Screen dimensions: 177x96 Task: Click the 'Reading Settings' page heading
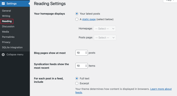[50, 4]
